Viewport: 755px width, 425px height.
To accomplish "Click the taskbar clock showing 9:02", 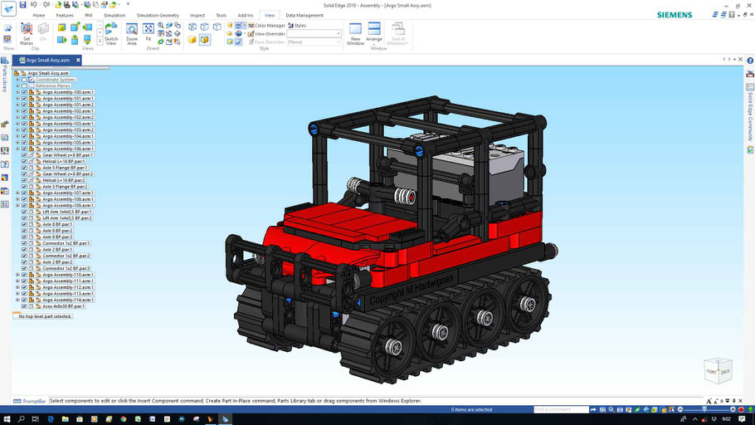I will 727,419.
